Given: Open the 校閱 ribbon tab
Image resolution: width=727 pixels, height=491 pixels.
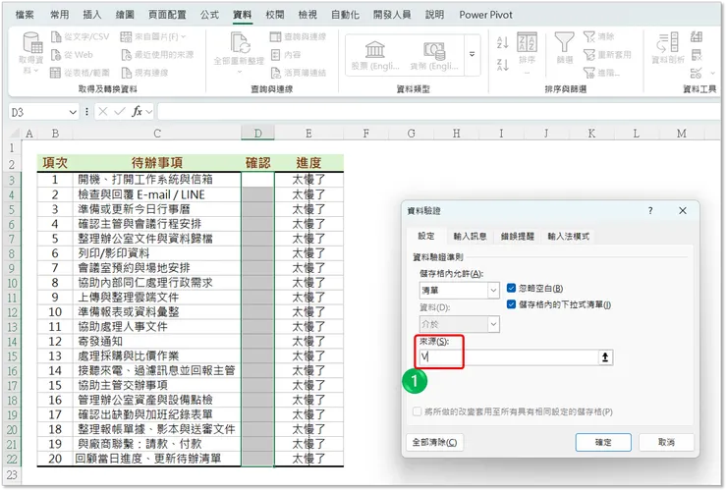Looking at the screenshot, I should (x=275, y=15).
